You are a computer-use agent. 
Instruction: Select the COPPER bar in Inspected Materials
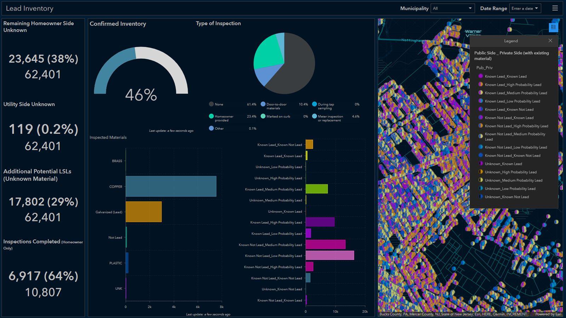(171, 186)
